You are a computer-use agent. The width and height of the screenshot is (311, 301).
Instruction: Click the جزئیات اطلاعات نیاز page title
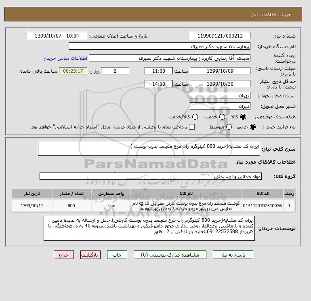click(271, 15)
